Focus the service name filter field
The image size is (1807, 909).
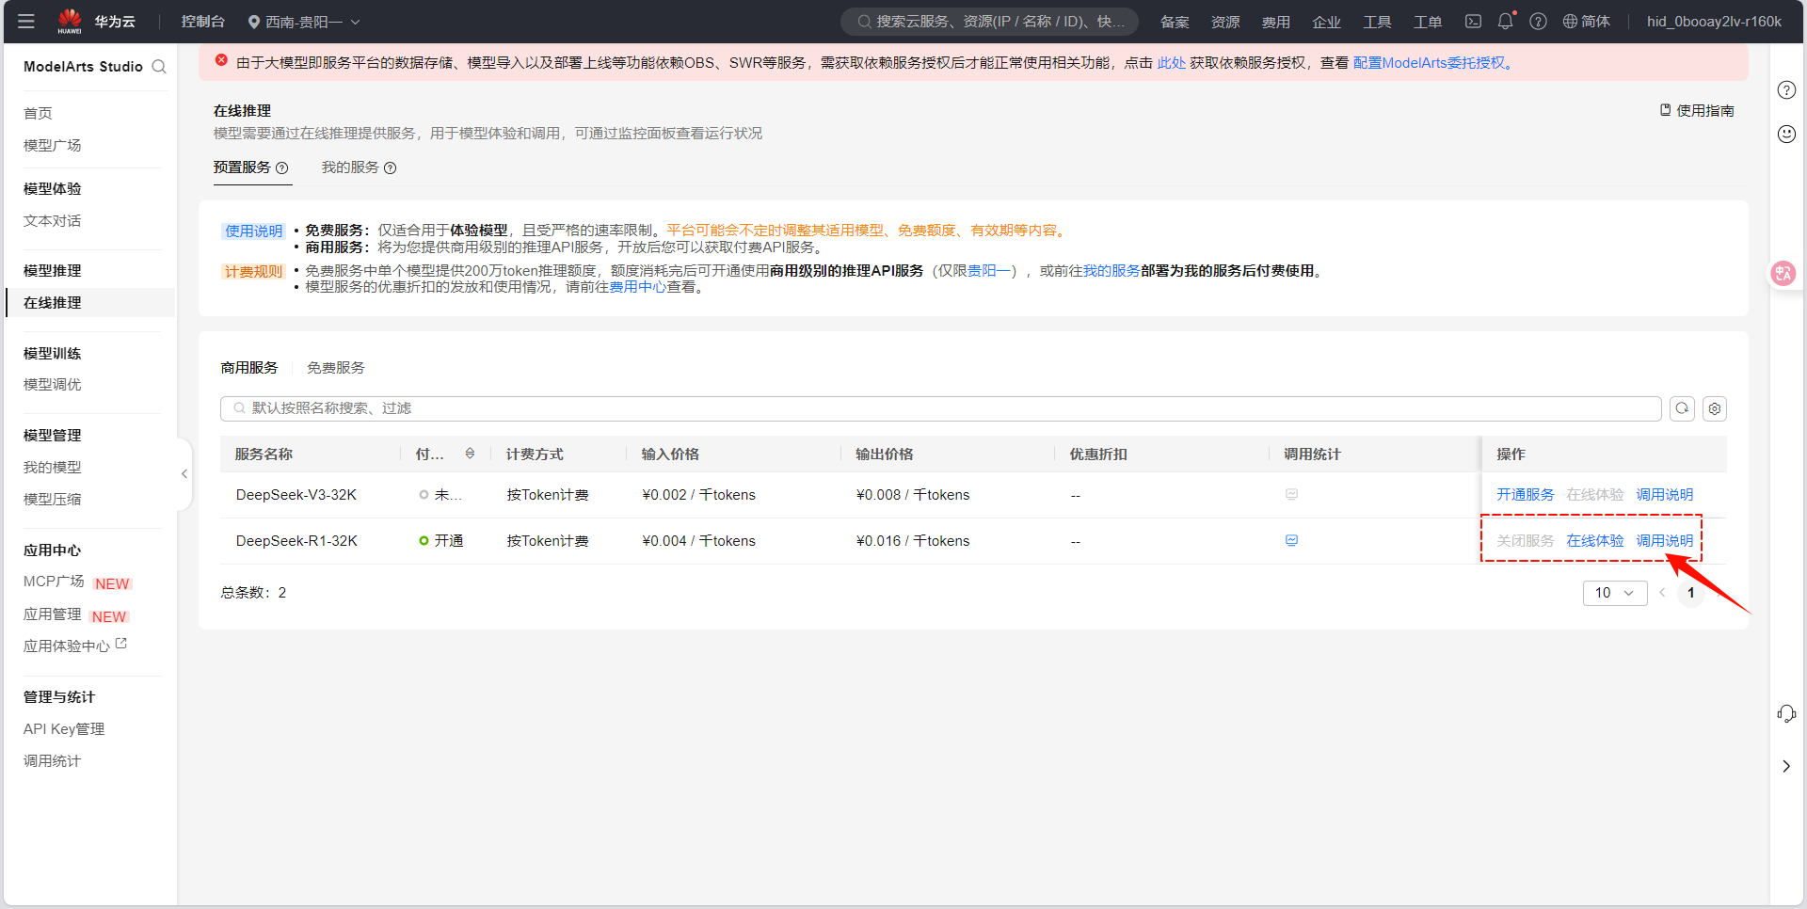940,408
